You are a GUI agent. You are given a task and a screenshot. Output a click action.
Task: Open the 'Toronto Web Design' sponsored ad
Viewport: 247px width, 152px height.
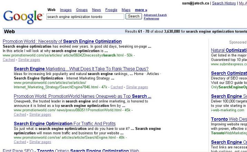coord(229,119)
